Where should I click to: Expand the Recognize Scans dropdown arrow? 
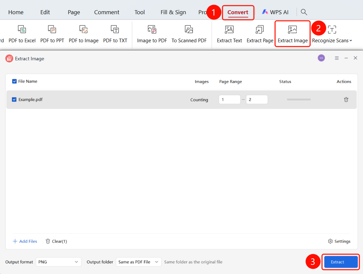pos(351,41)
